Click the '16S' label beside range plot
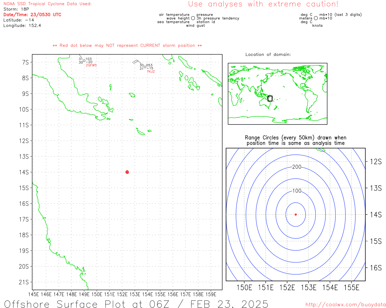Screen dimensions: 386x308 coord(376,268)
